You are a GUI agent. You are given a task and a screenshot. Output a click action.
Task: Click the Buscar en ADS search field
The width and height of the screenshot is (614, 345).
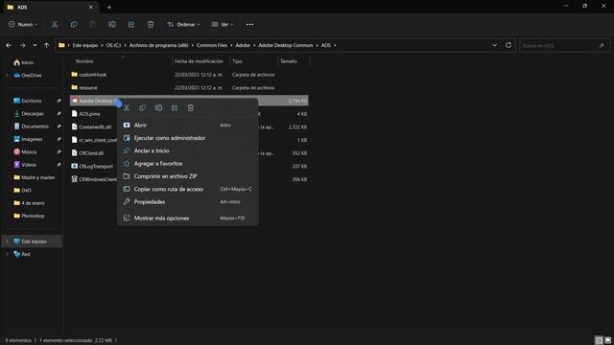coord(564,45)
